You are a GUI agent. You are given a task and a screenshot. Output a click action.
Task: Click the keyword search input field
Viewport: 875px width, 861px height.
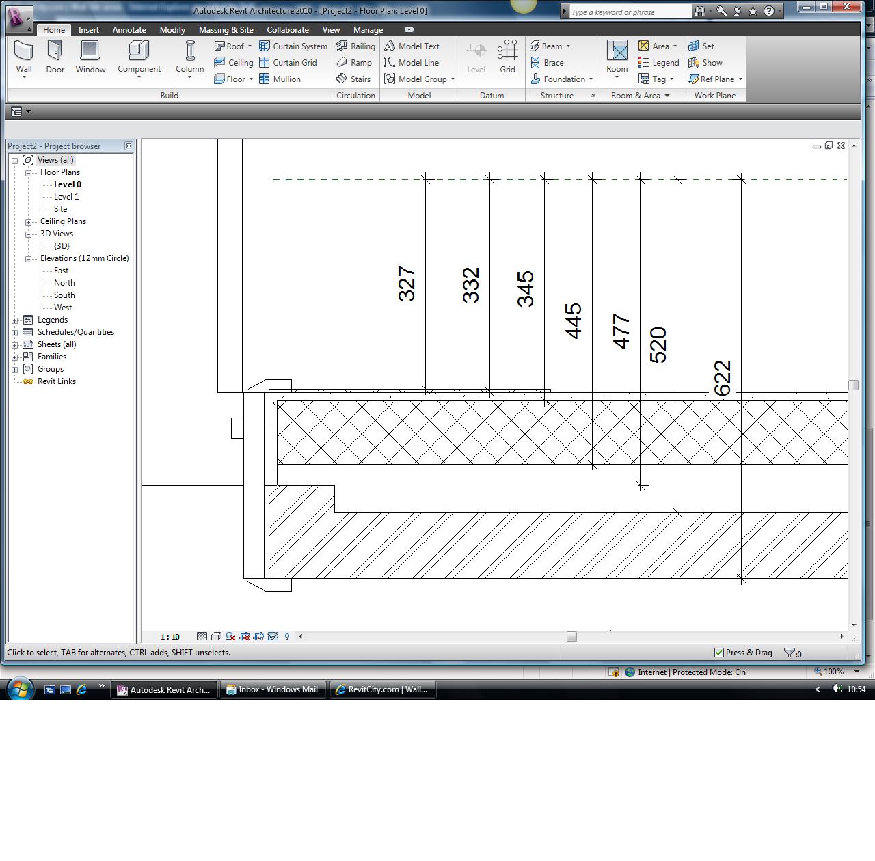tap(630, 12)
